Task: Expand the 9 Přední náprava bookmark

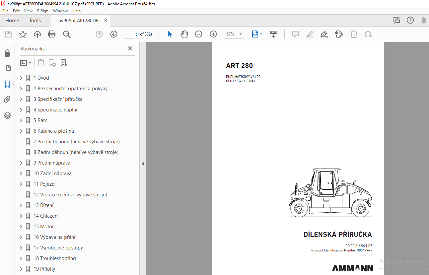Action: pos(21,163)
